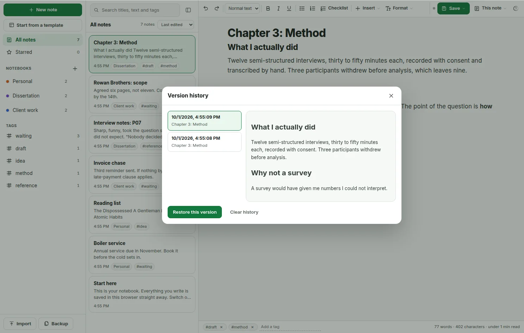
Task: Toggle bold formatting
Action: [268, 8]
